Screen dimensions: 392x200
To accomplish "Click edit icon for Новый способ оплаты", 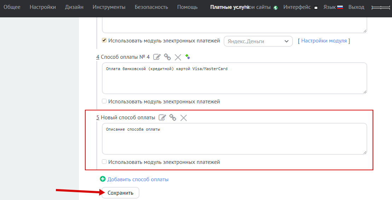I will 162,118.
